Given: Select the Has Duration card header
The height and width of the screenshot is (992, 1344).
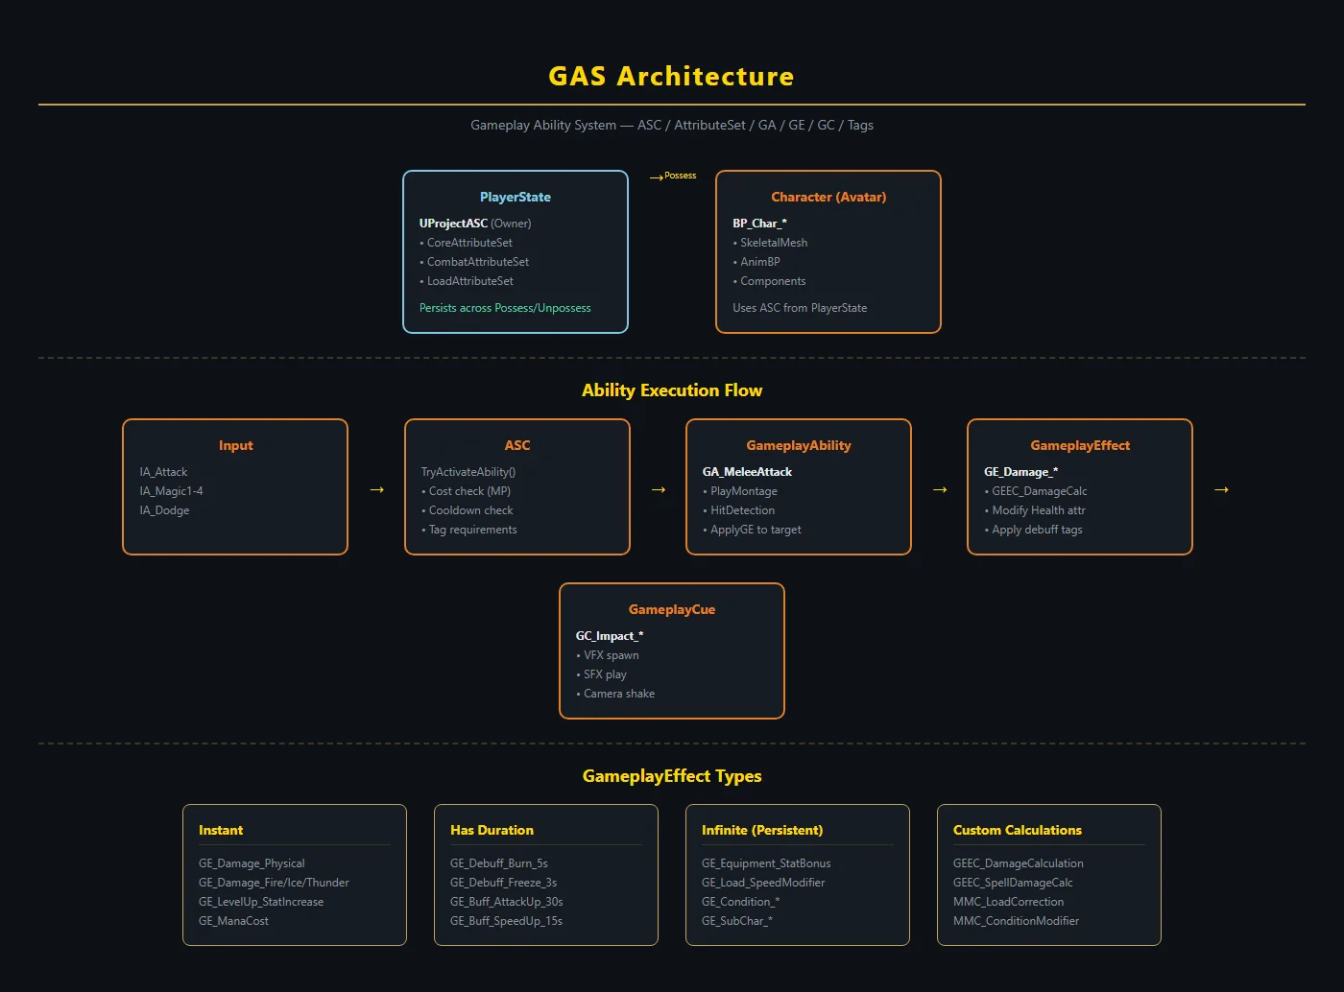Looking at the screenshot, I should click(492, 830).
